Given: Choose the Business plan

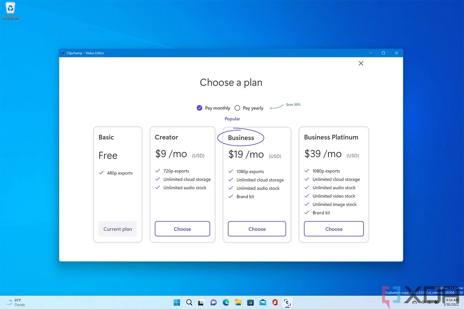Looking at the screenshot, I should (x=257, y=229).
